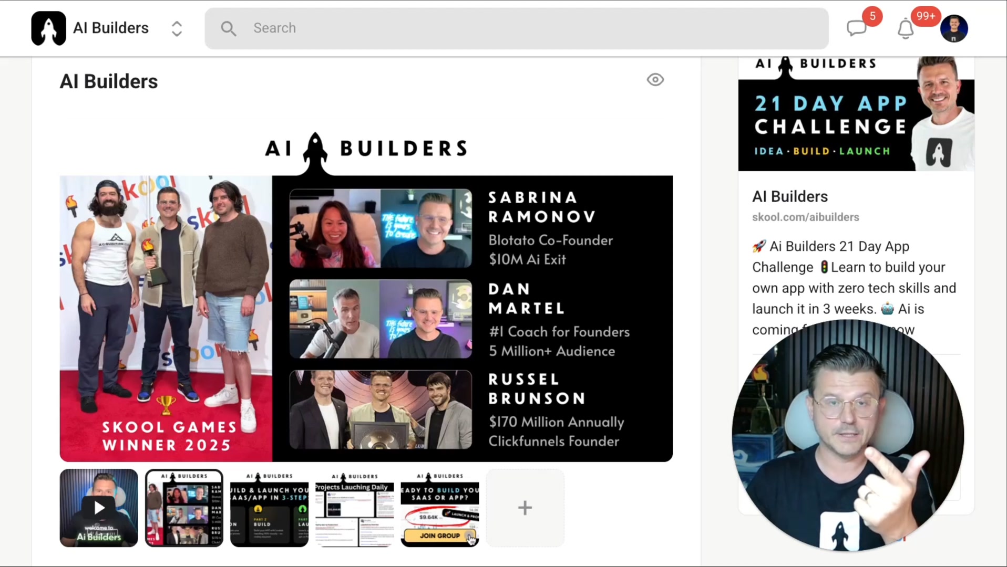Select the Projects Launching Daily thumbnail
Viewport: 1007px width, 567px height.
point(354,508)
